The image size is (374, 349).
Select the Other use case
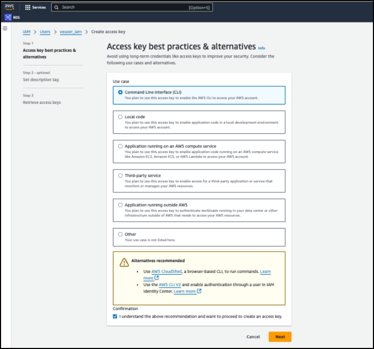coord(120,234)
